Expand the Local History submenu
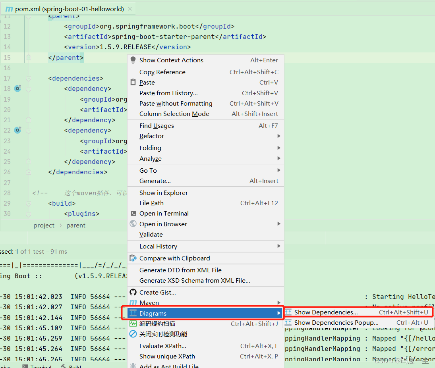 pyautogui.click(x=205, y=246)
